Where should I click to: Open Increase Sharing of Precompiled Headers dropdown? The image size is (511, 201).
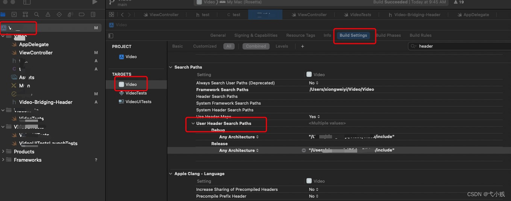coord(314,189)
